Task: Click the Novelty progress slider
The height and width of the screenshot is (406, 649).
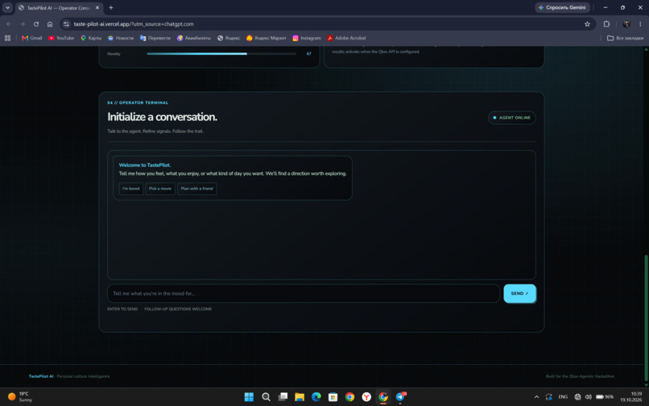Action: (221, 53)
